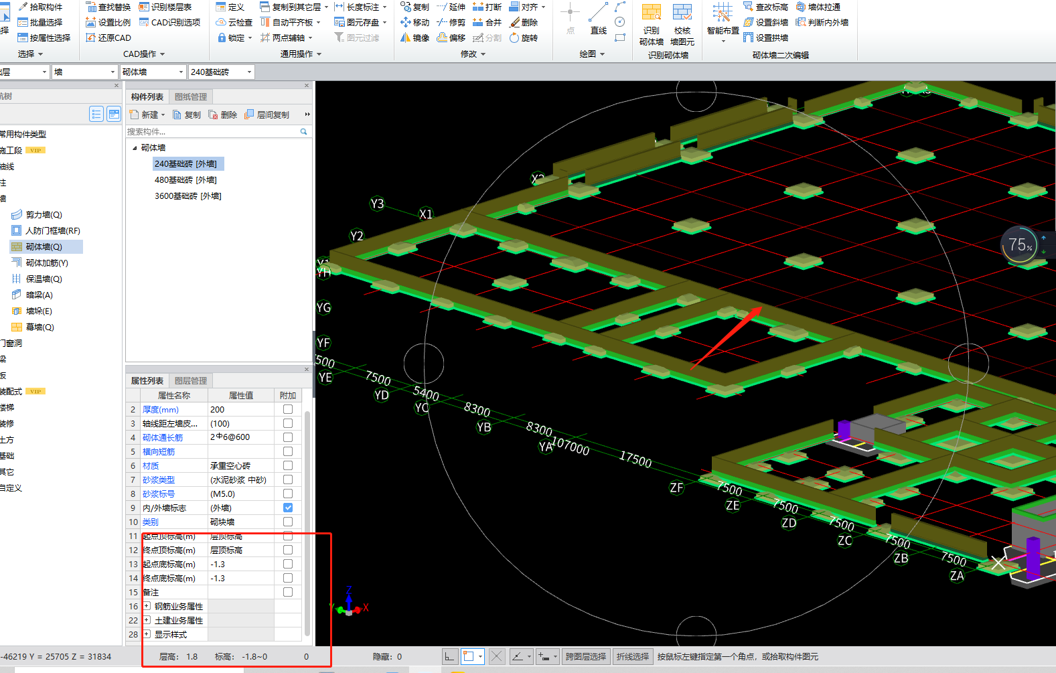Open the 智能布置 dropdown arrow

pos(723,42)
